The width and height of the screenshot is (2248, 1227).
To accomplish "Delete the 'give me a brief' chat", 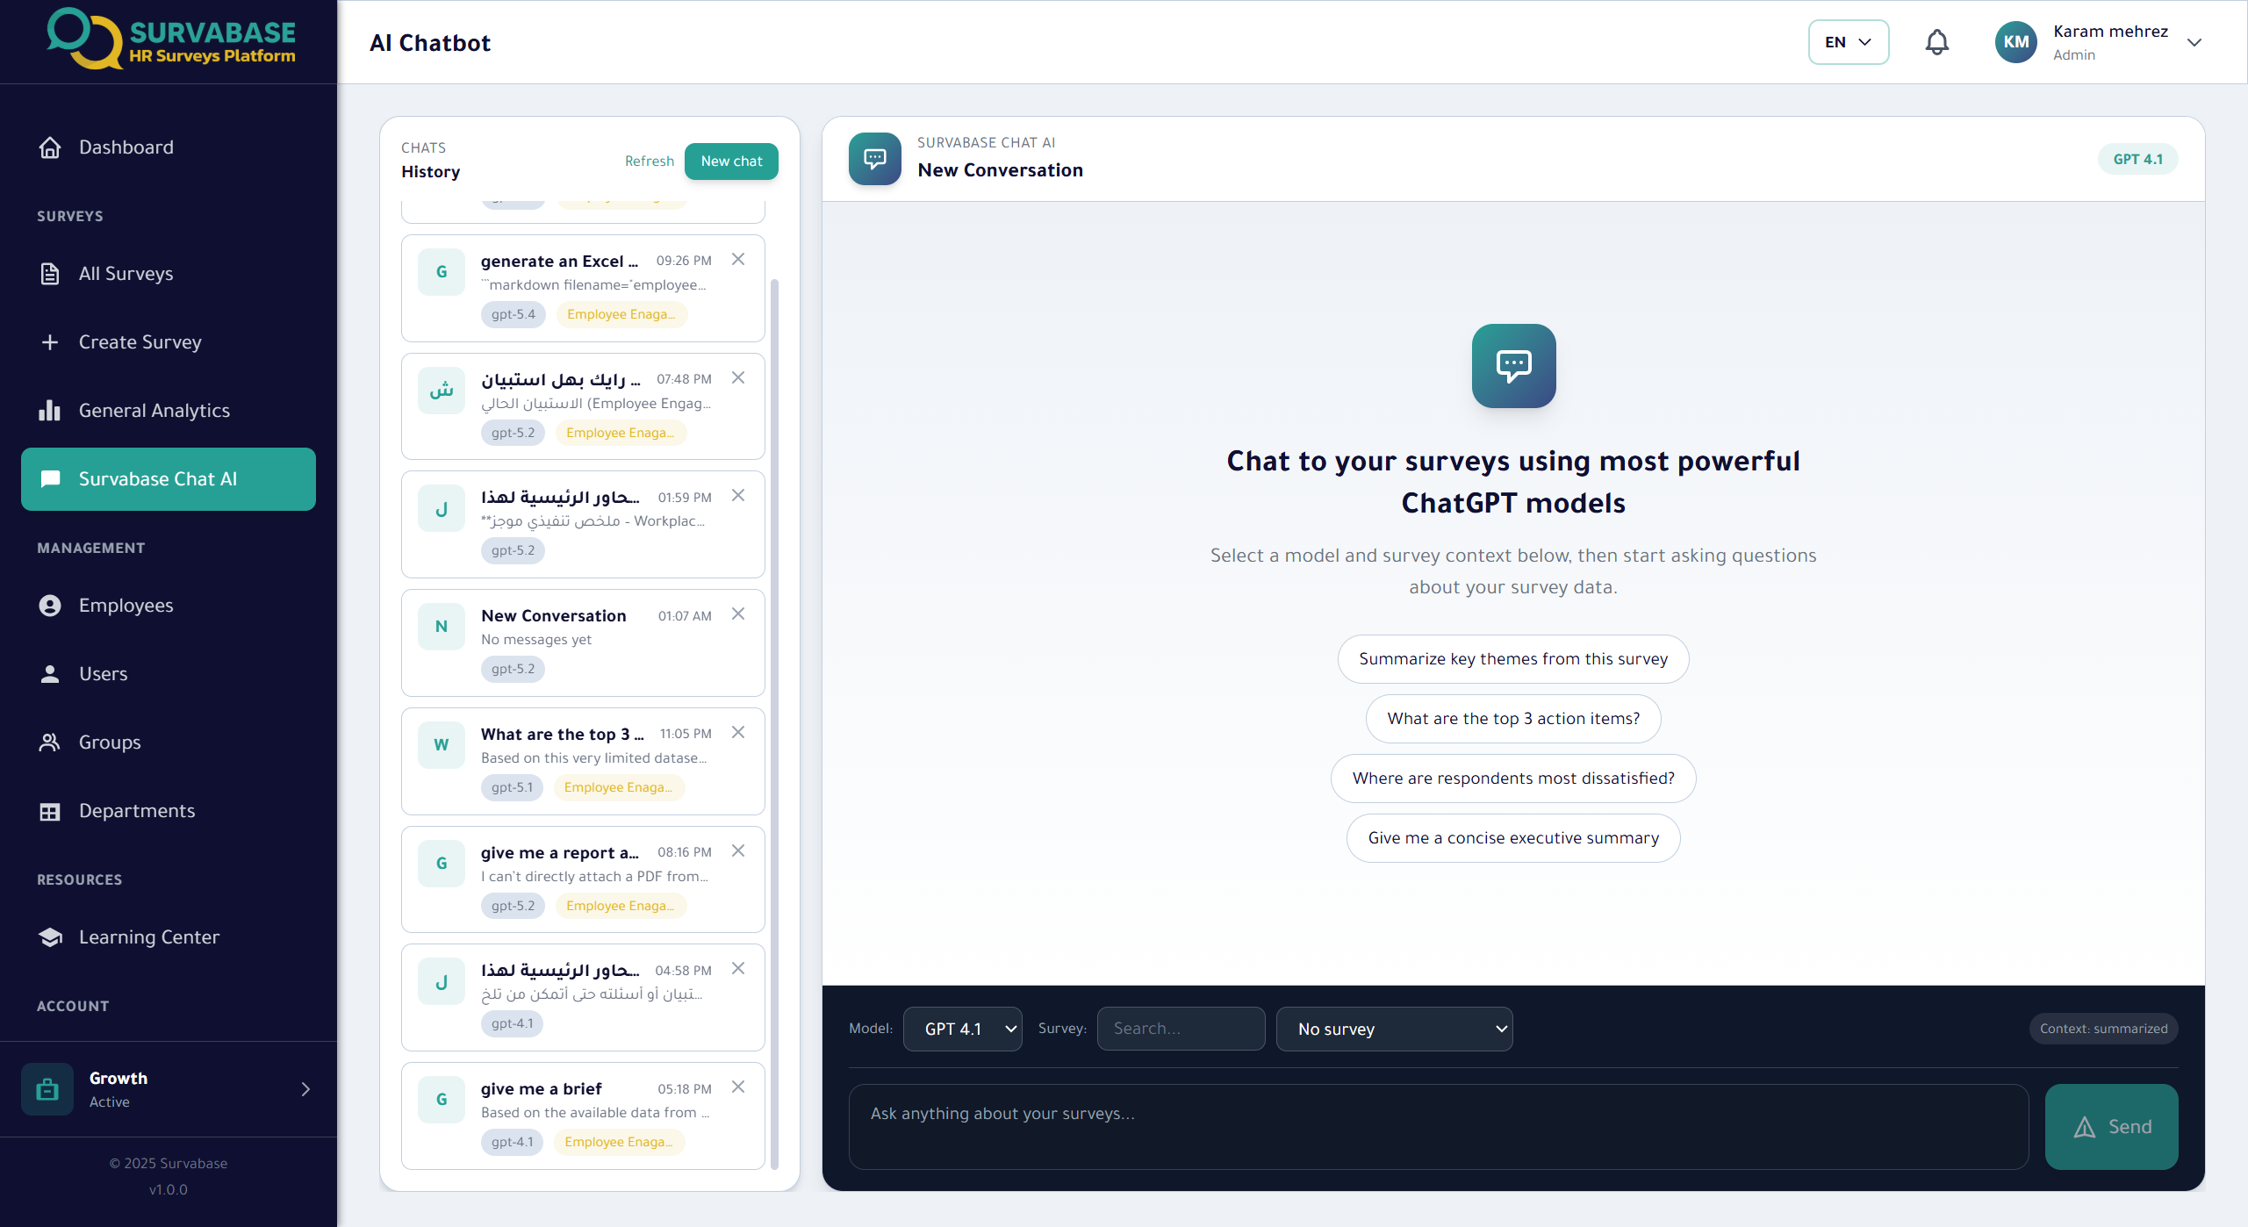I will [738, 1087].
